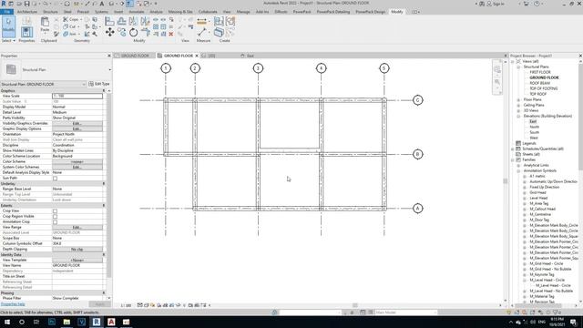Toggle the Crop View checkbox
This screenshot has width=583, height=328.
pos(55,211)
